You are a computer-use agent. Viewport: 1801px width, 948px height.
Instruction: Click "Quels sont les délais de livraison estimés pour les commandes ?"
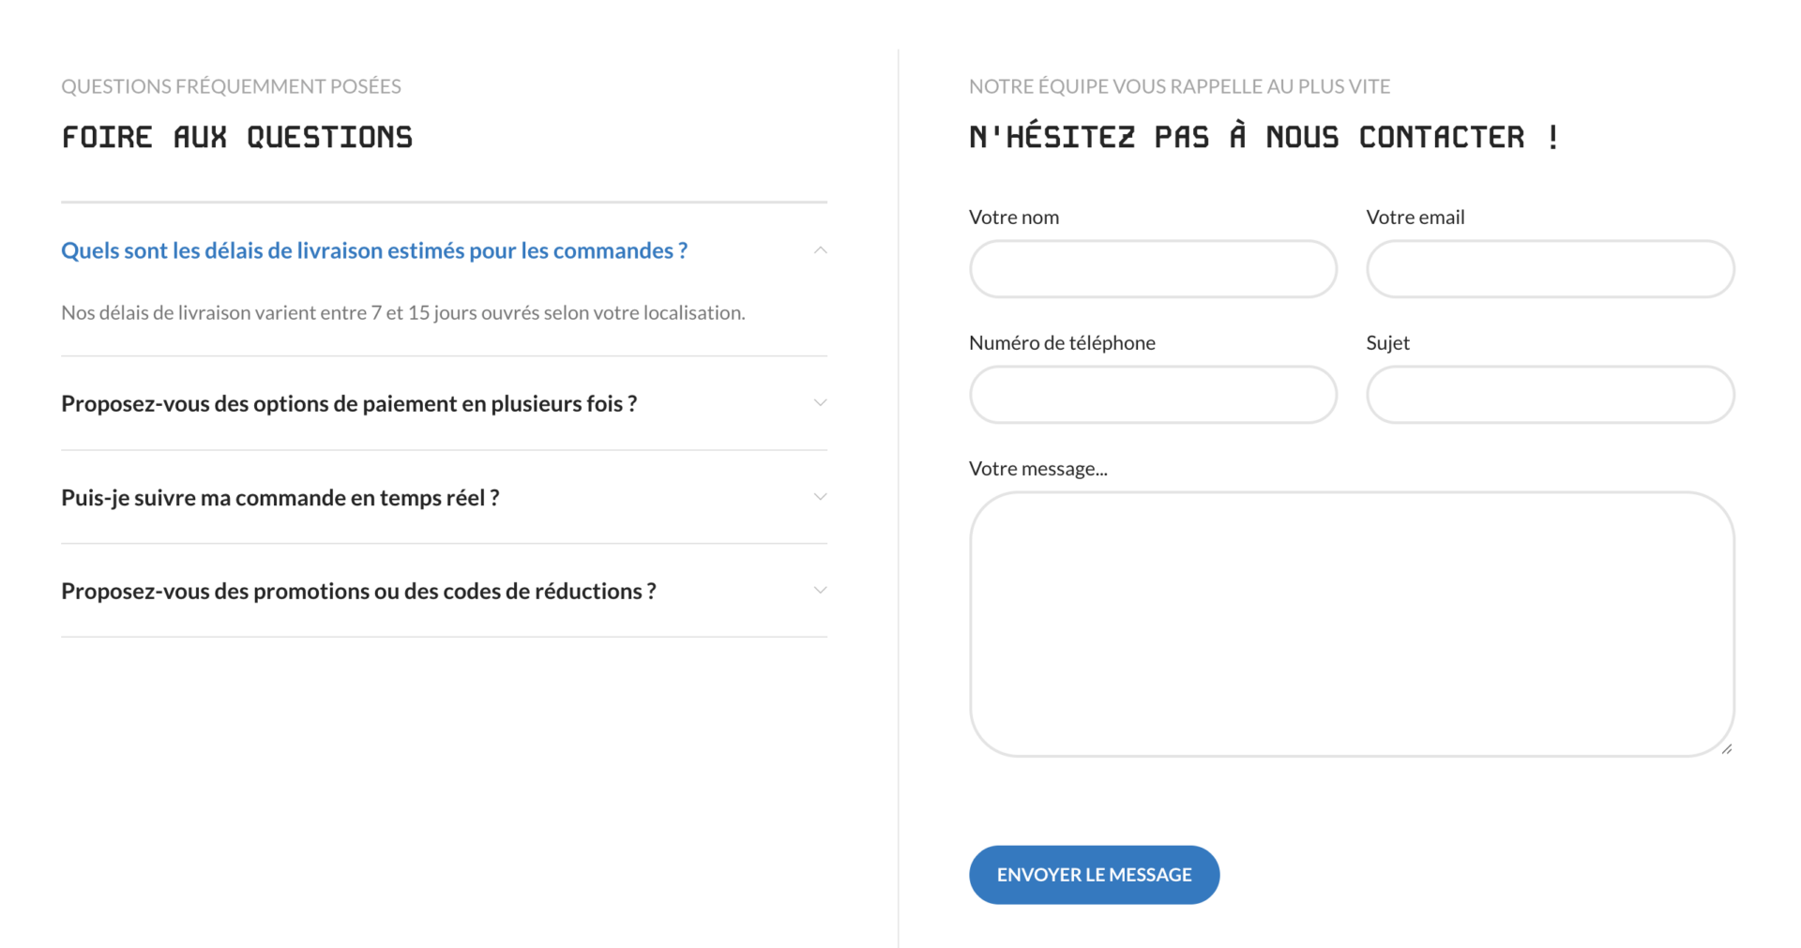(373, 250)
